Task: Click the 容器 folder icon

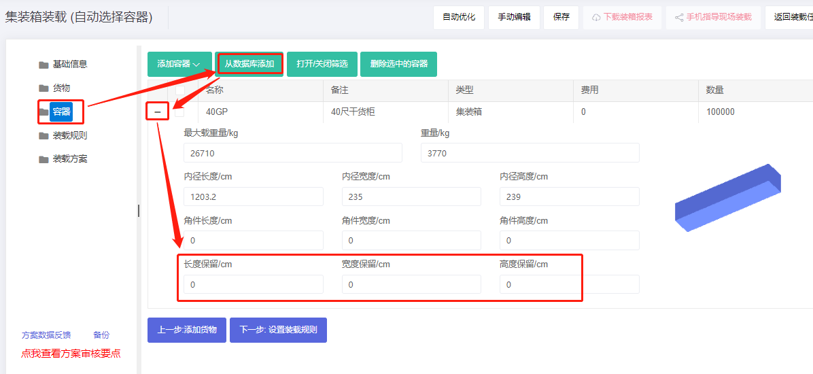Action: pos(43,112)
